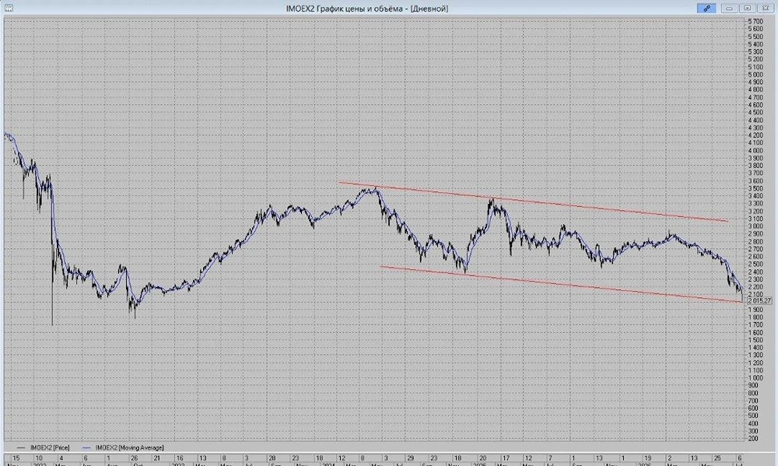Select the upper red channel trendline
778x466 pixels.
(x=534, y=201)
